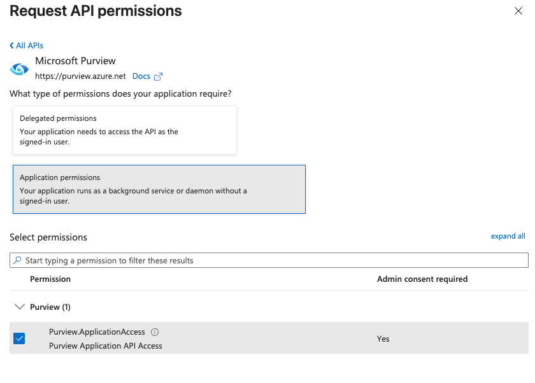Click the back chevron beside All APIs

pos(11,46)
